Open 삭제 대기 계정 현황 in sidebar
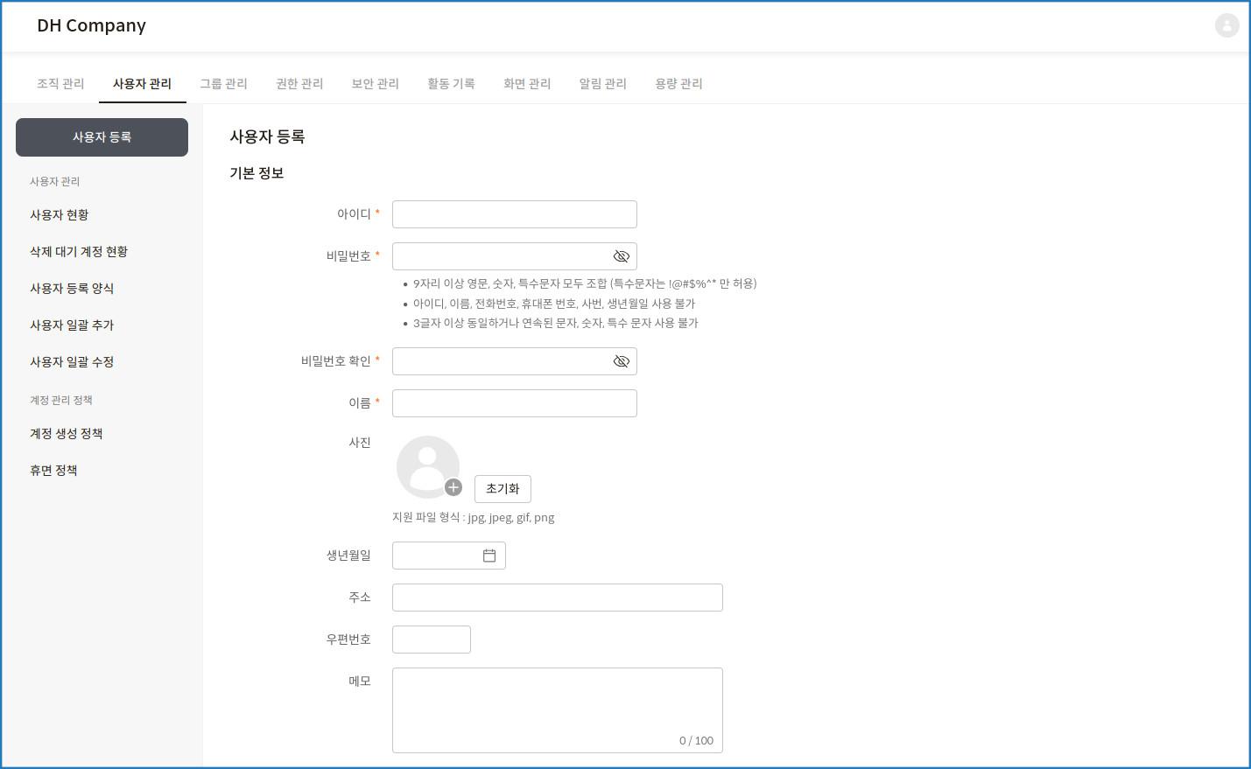Image resolution: width=1251 pixels, height=769 pixels. pyautogui.click(x=79, y=252)
